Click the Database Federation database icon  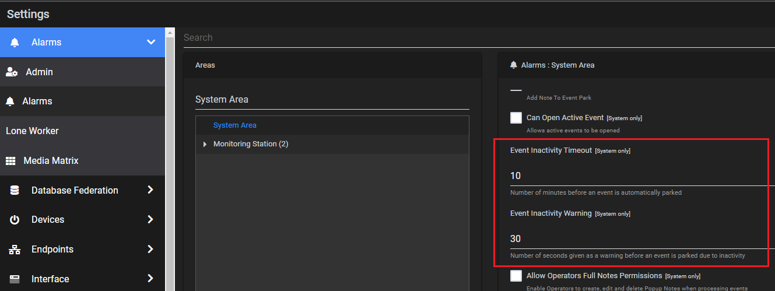pyautogui.click(x=15, y=190)
